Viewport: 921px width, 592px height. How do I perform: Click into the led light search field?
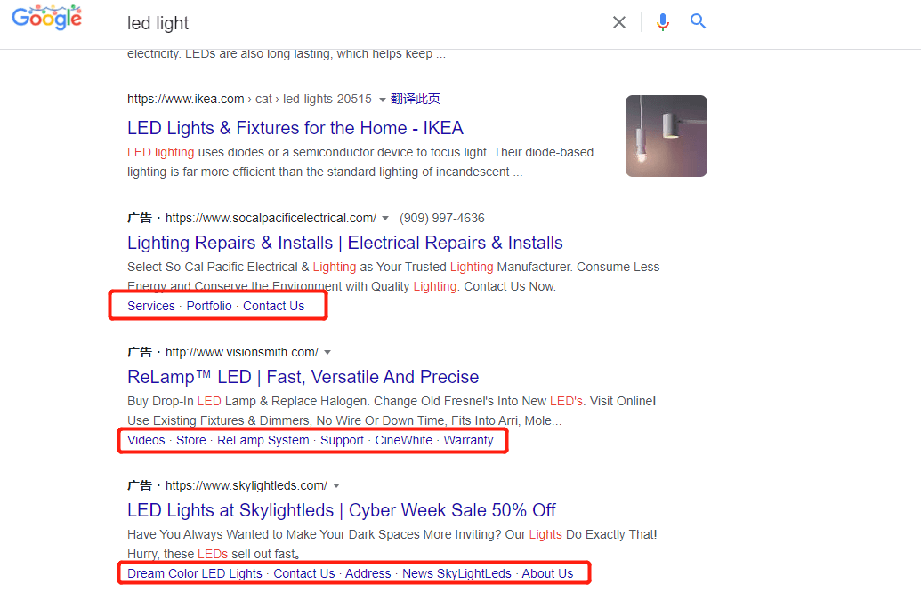pos(356,23)
